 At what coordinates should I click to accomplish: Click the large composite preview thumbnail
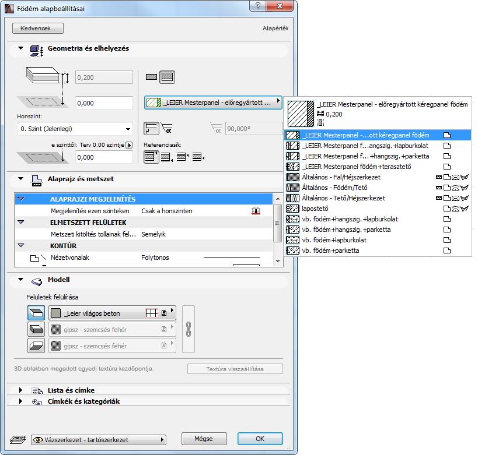301,114
